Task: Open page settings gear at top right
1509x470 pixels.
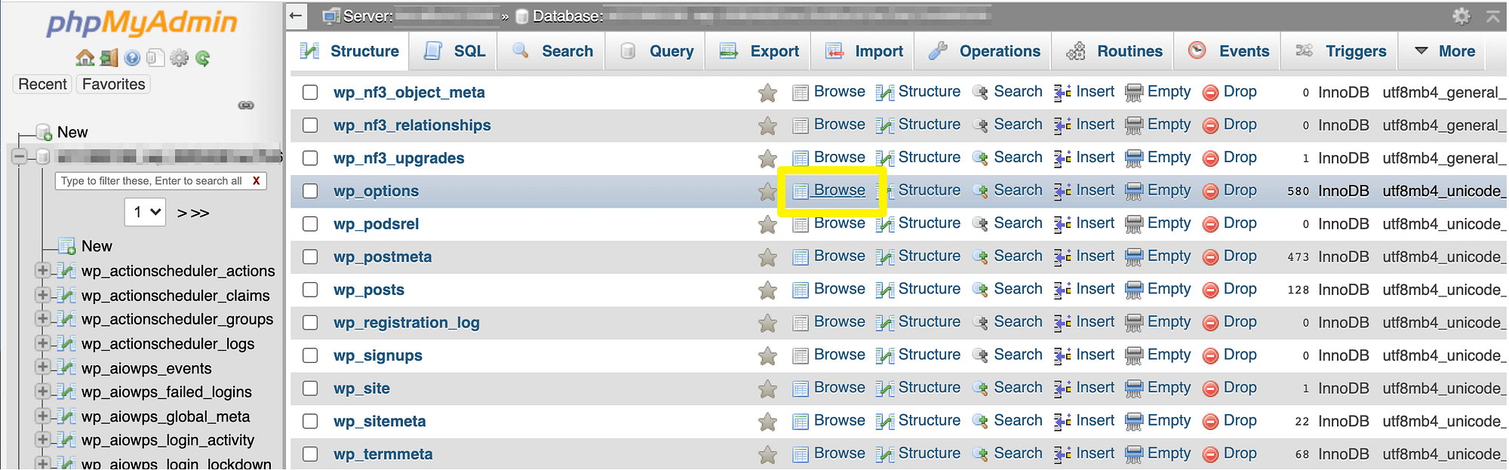Action: [x=1461, y=16]
